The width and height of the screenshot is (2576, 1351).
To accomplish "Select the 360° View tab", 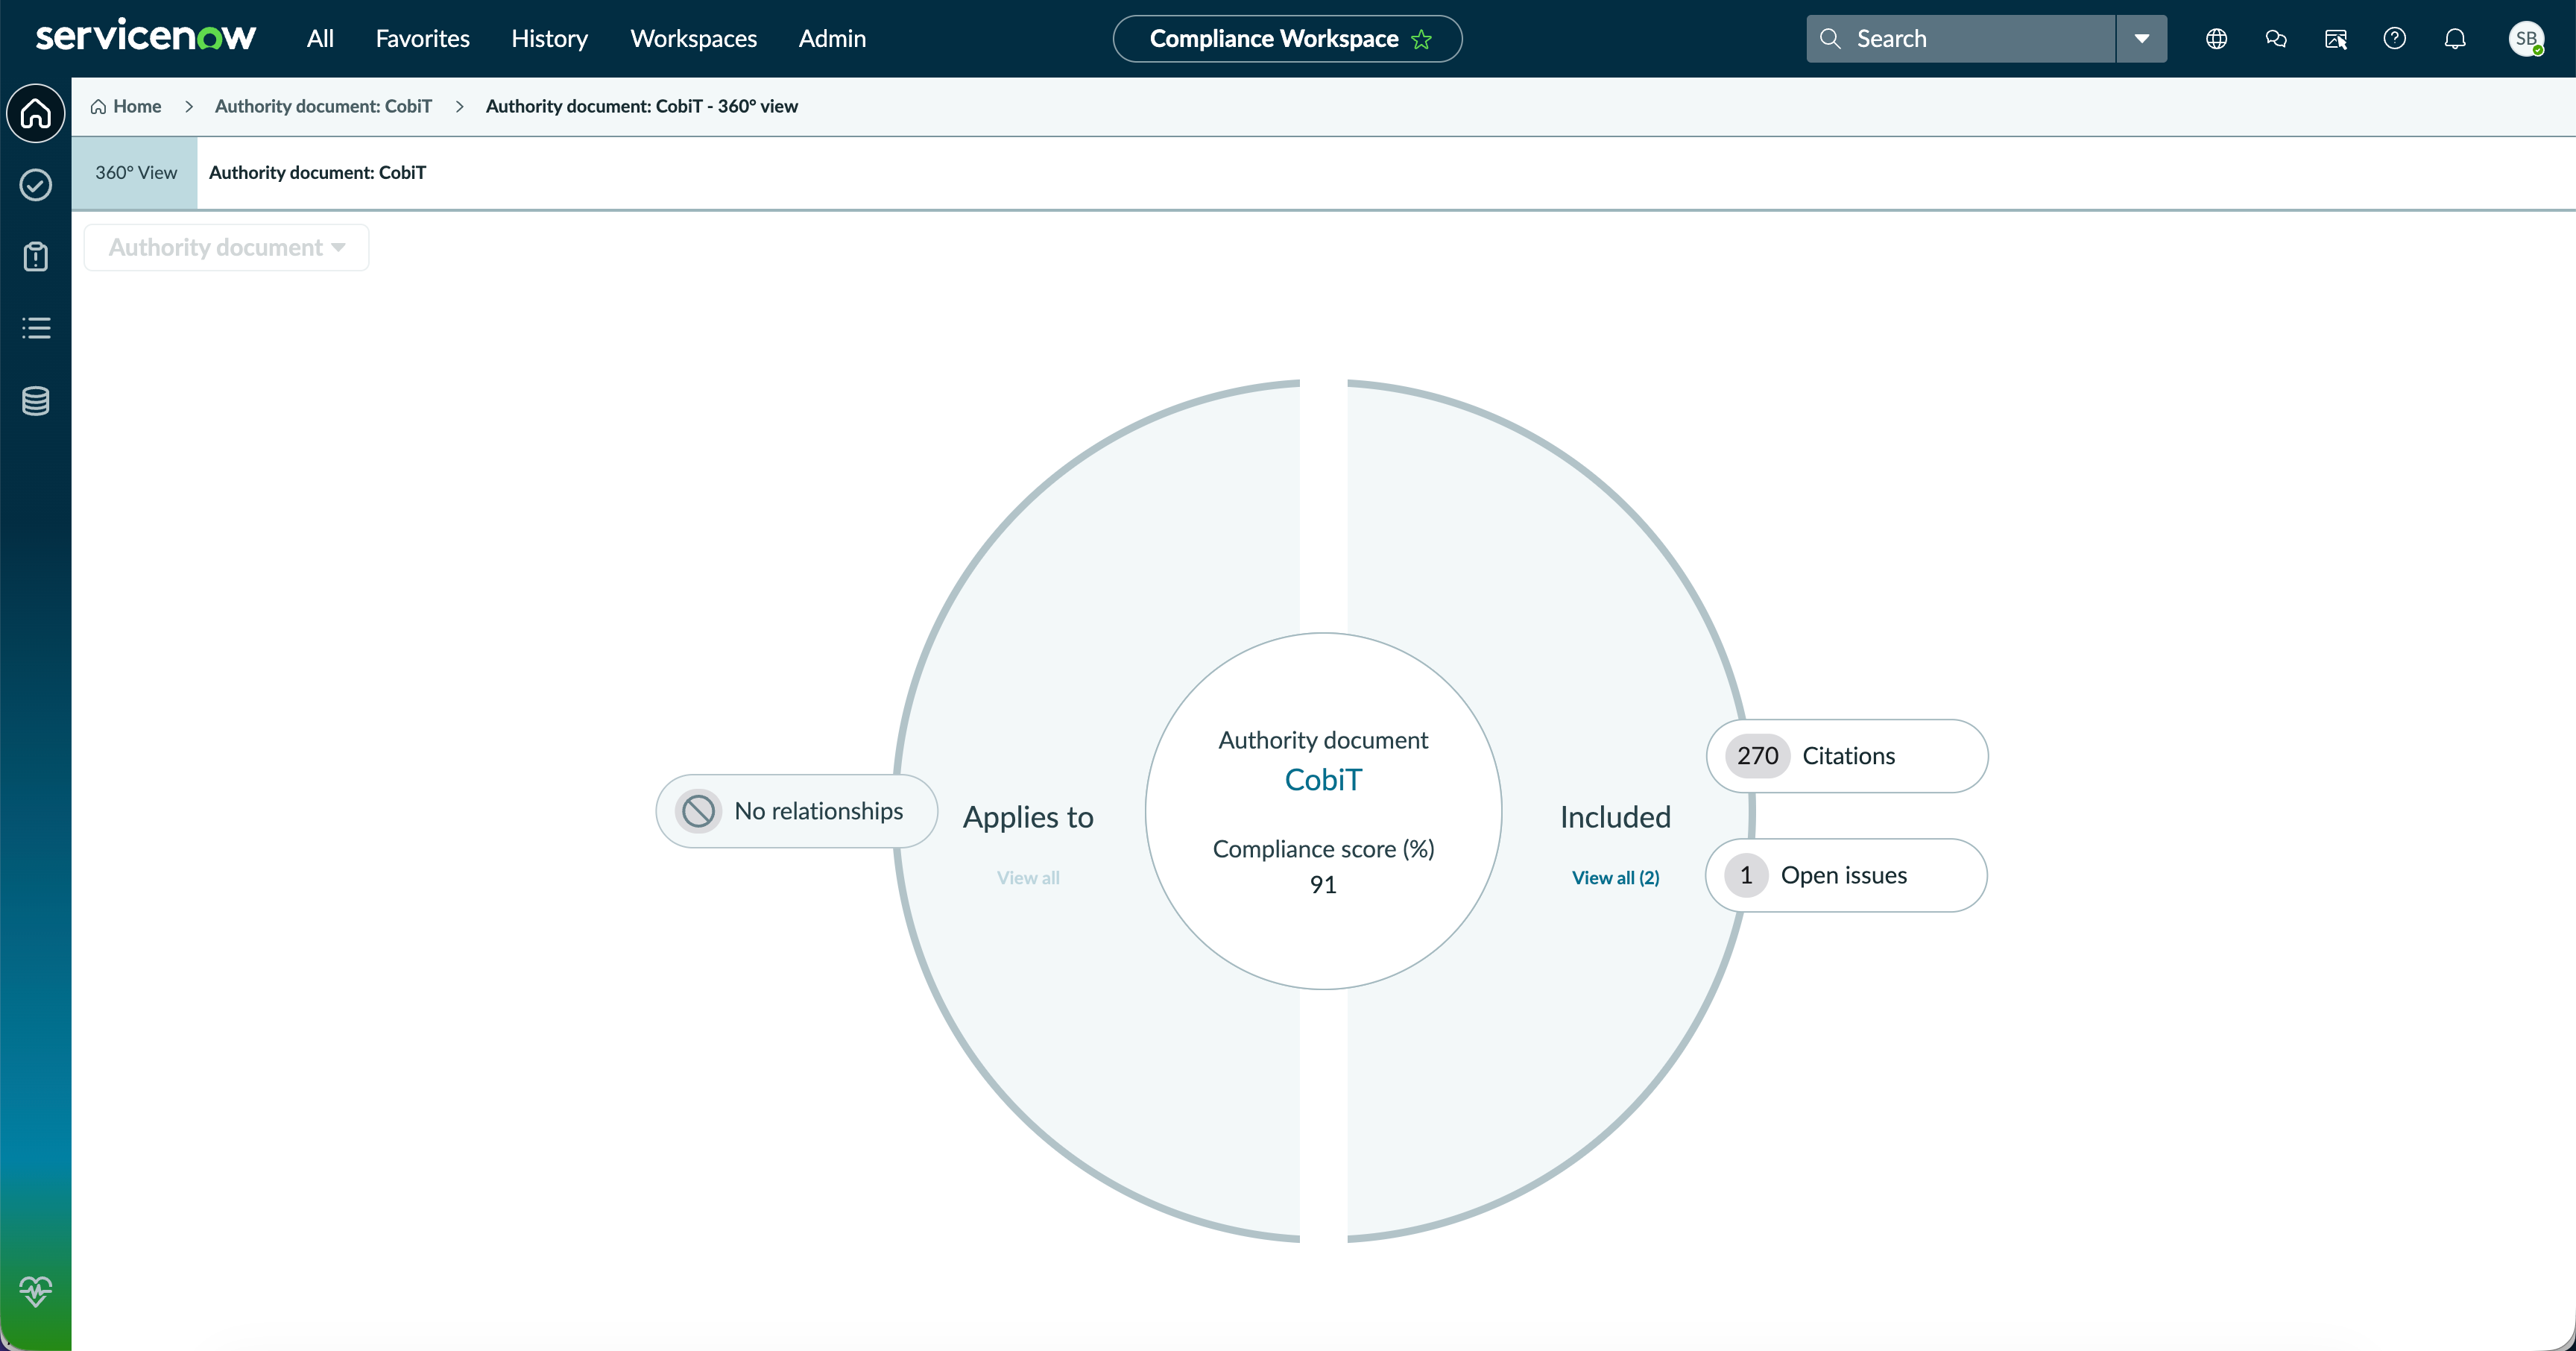I will [x=135, y=172].
